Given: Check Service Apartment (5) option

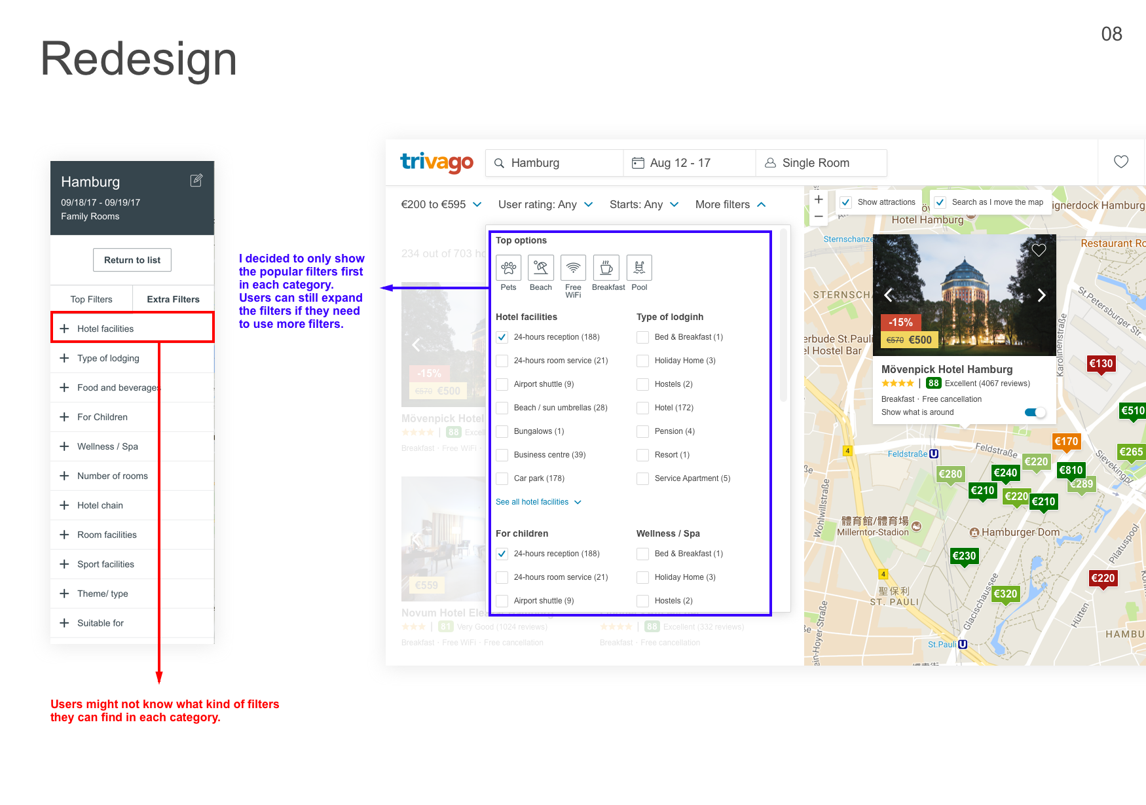Looking at the screenshot, I should (643, 478).
